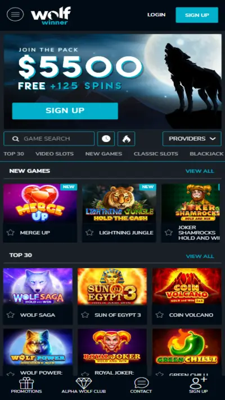
Task: Open recently played clock icon
Action: click(106, 139)
